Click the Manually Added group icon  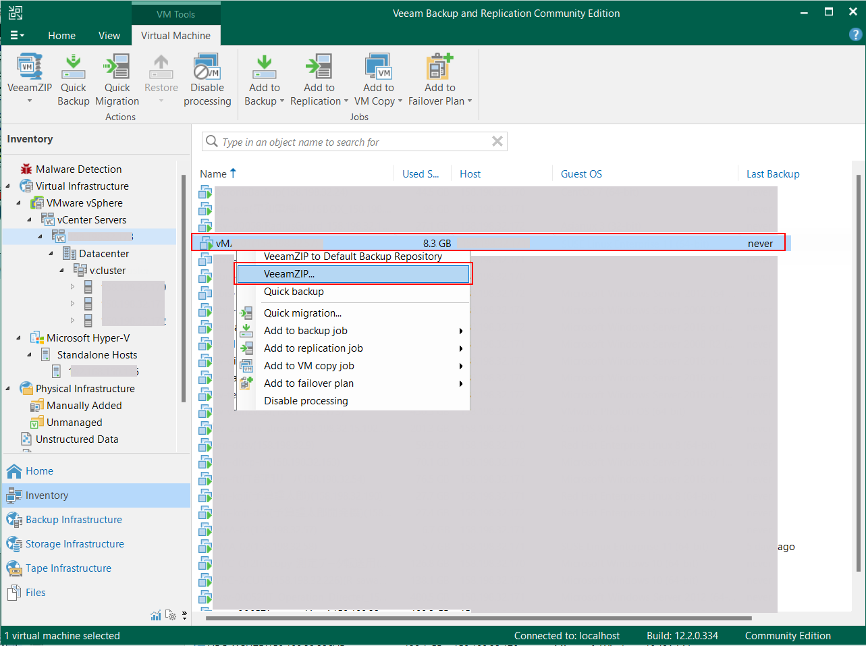[x=37, y=405]
